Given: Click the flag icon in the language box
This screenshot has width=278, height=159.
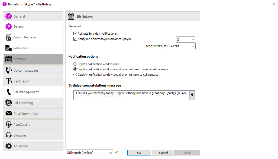Looking at the screenshot, I should point(69,152).
